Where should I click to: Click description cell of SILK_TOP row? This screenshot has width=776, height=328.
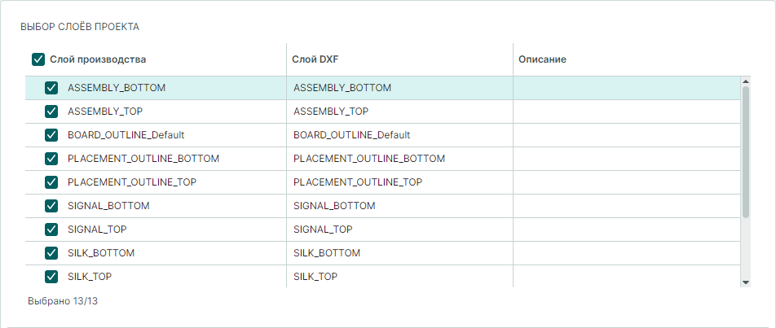tap(625, 277)
